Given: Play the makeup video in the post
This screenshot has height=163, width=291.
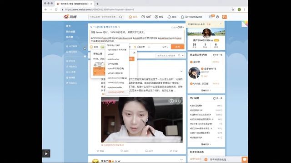Looking at the screenshot, I should [x=142, y=120].
